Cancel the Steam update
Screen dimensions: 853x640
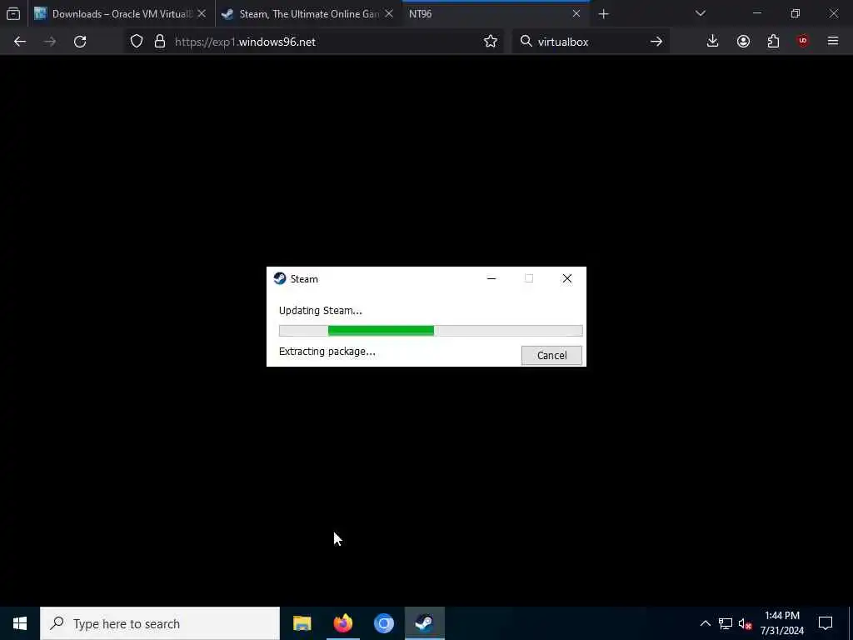click(551, 355)
